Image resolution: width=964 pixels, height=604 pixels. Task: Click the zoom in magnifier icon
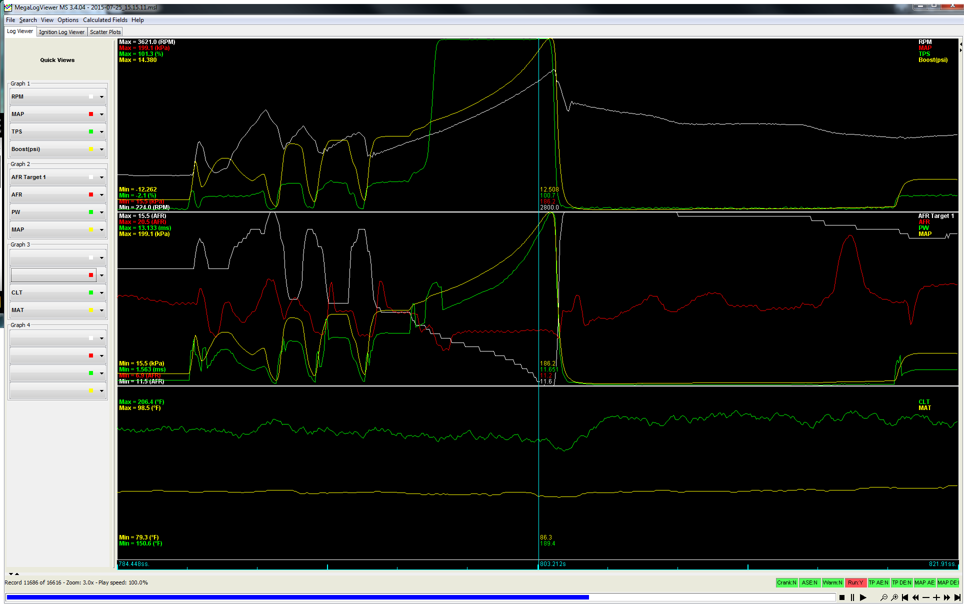[x=894, y=597]
